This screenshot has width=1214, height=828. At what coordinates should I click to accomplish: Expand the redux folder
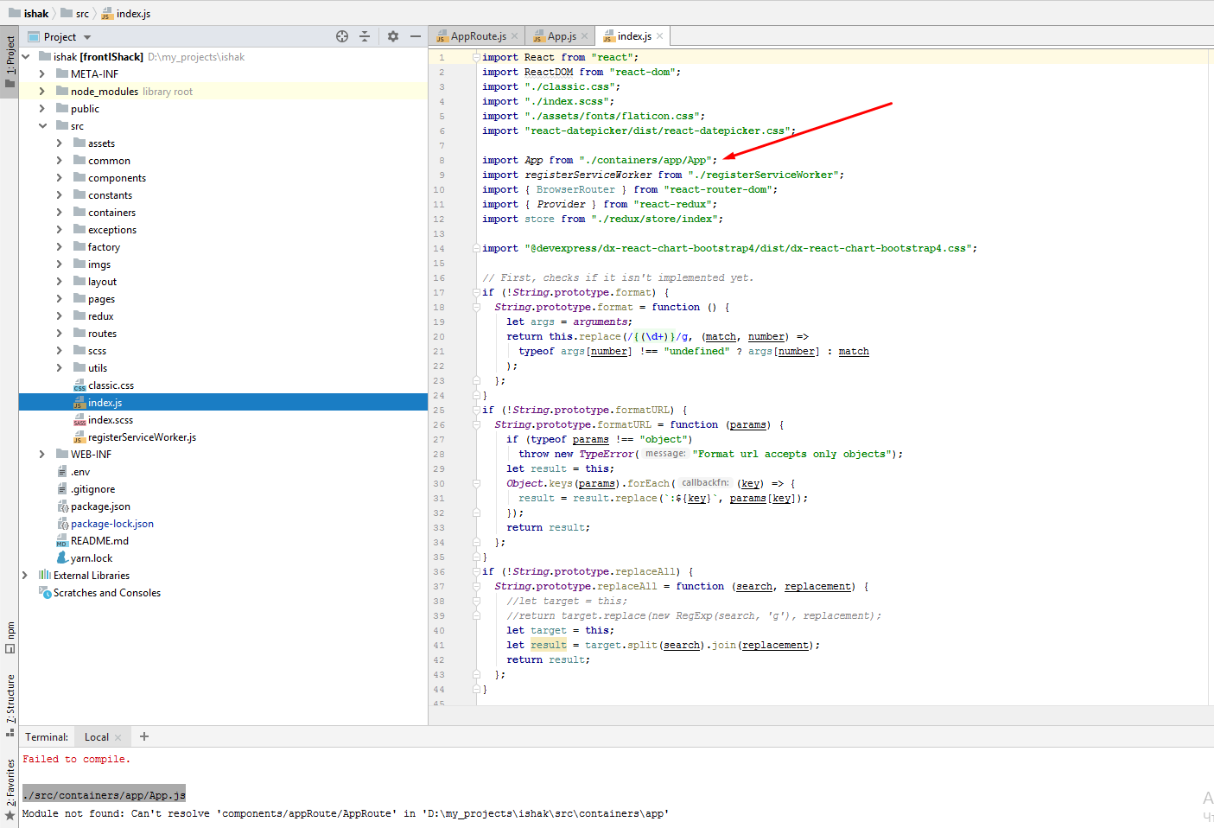pos(60,316)
